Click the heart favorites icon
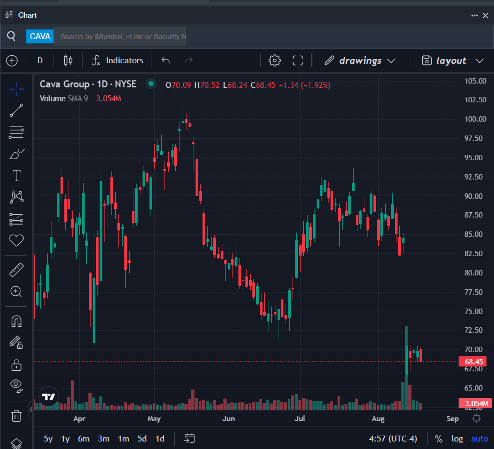 17,241
